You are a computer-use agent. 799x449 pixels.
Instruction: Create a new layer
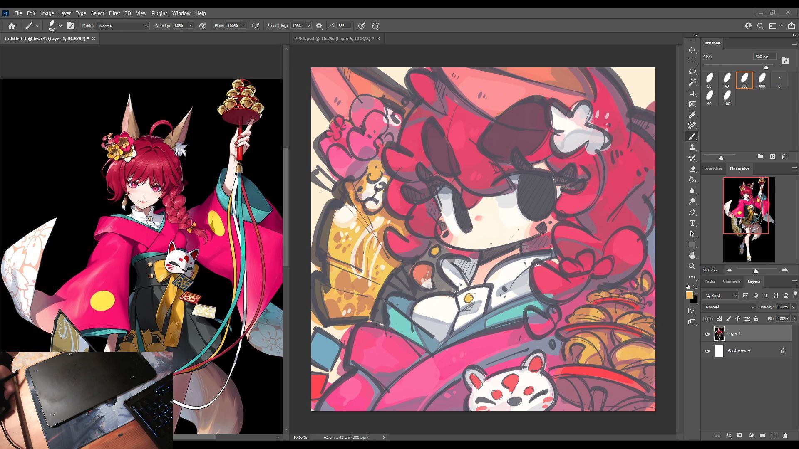(x=774, y=435)
